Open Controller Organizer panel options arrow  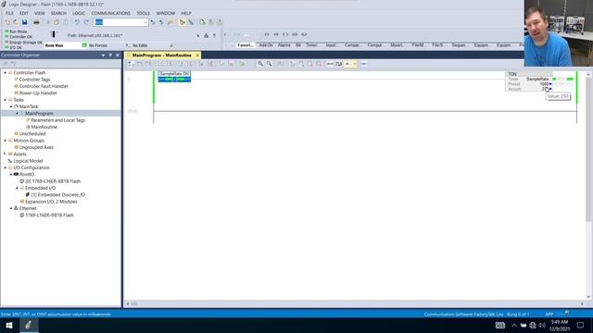(x=103, y=55)
